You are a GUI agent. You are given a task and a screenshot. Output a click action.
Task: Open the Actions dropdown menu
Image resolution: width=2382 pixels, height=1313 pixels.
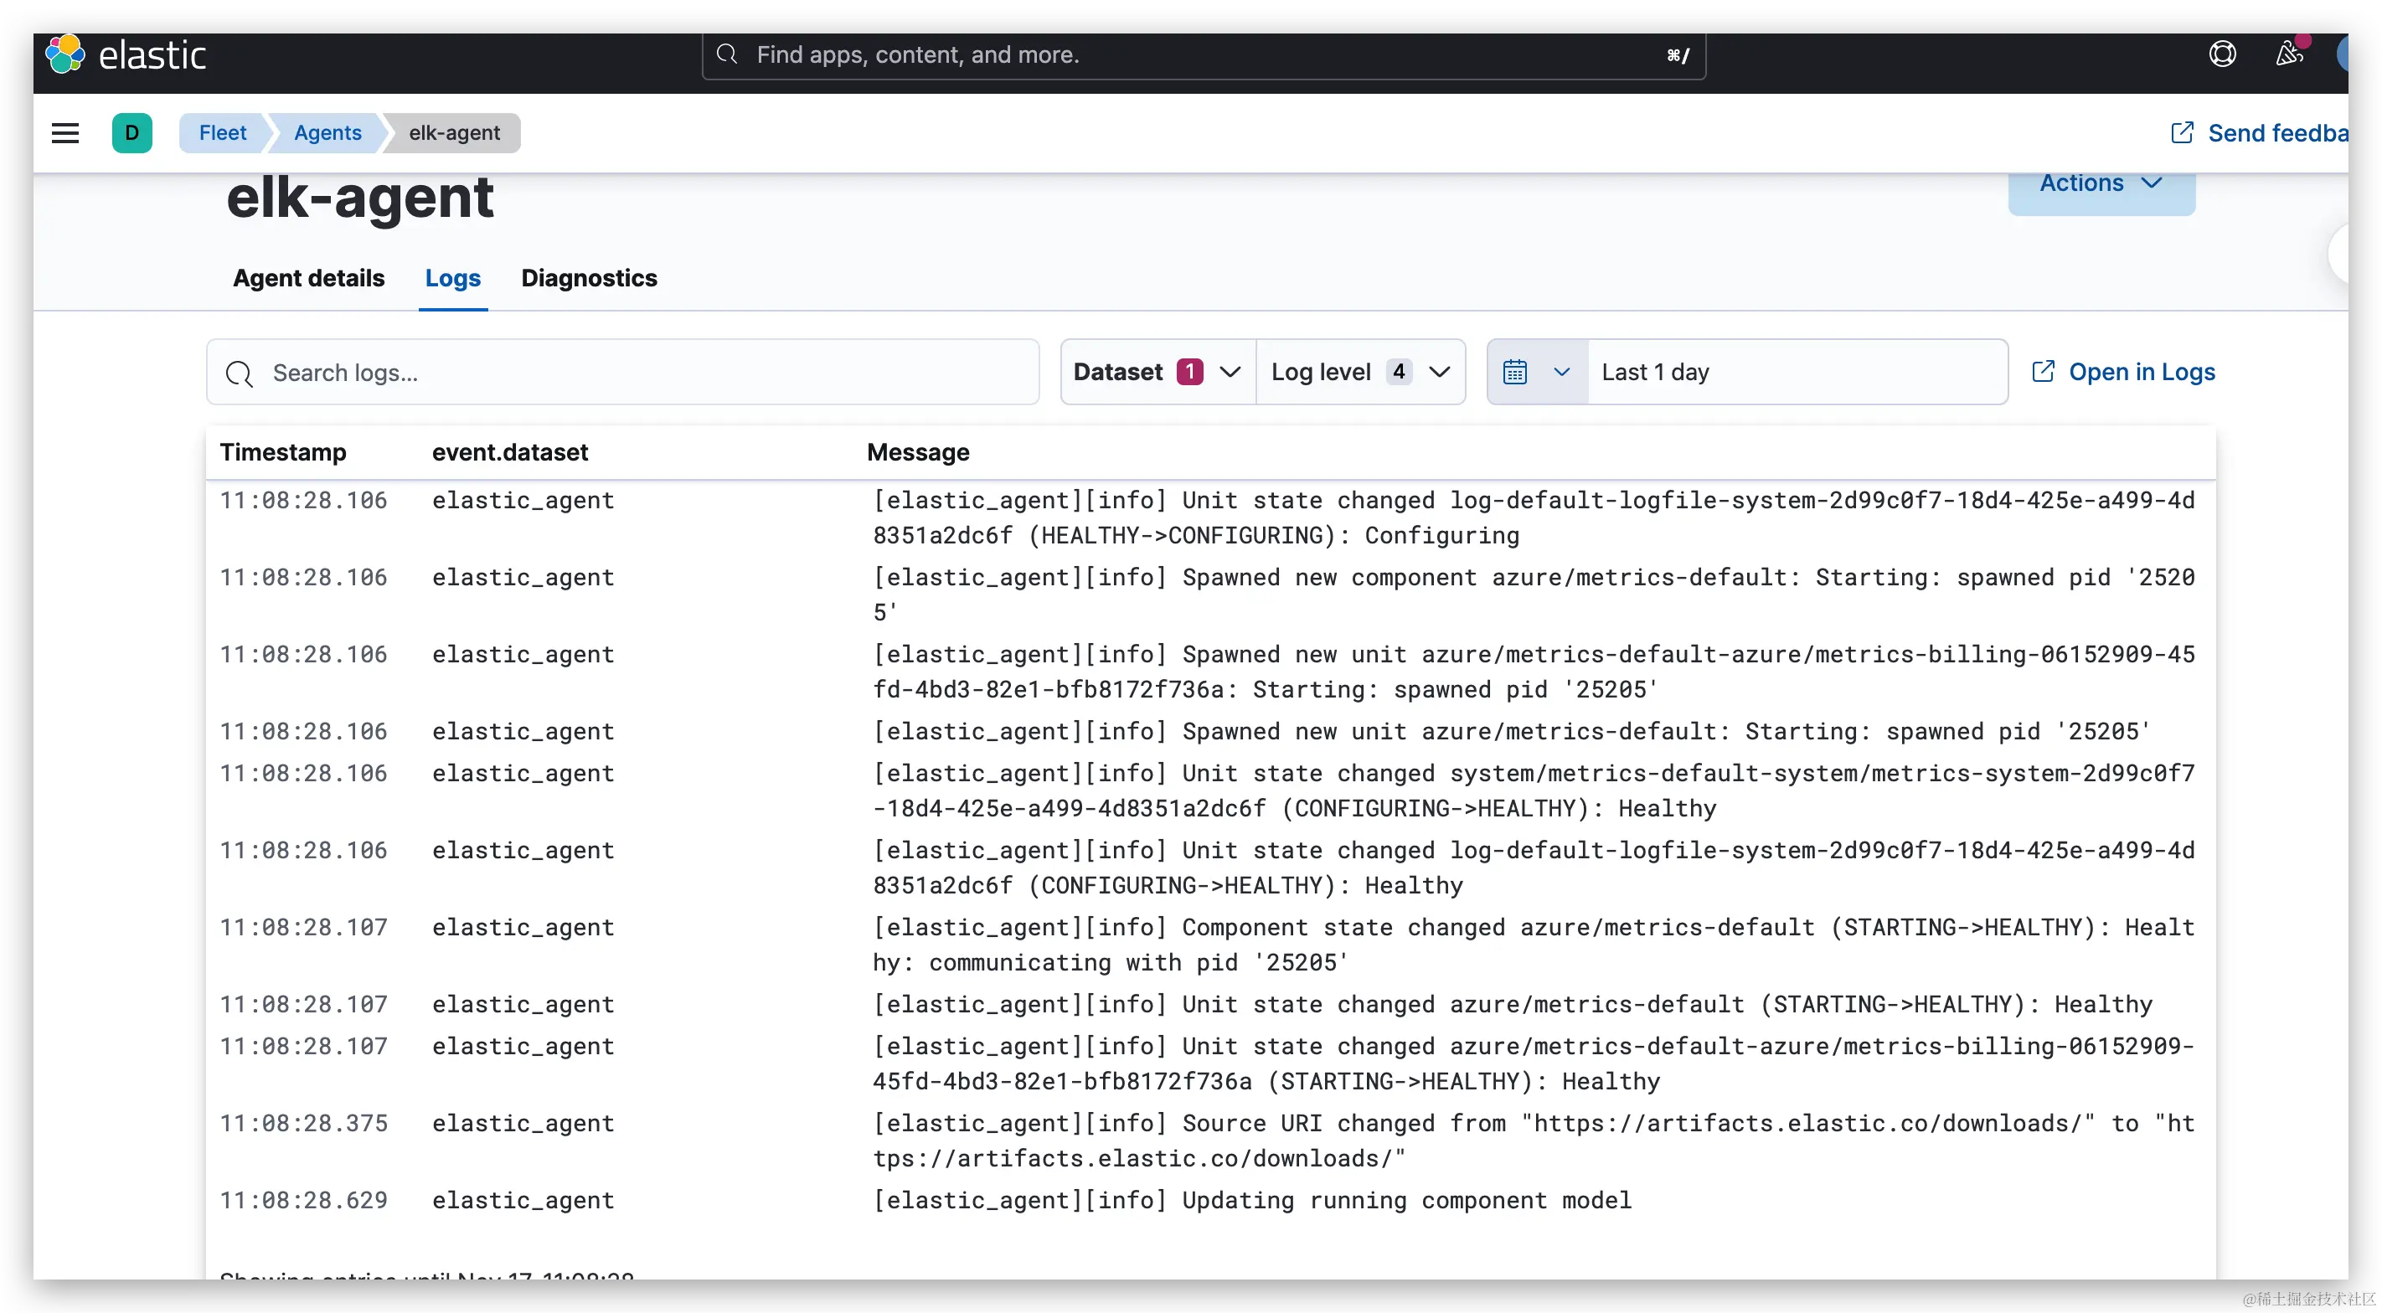[2100, 184]
